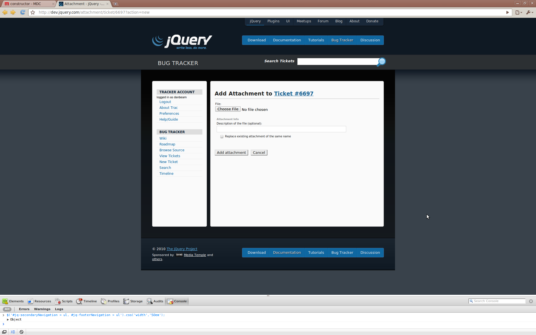Image resolution: width=536 pixels, height=335 pixels.
Task: Open the browser page menu dropdown
Action: [518, 12]
